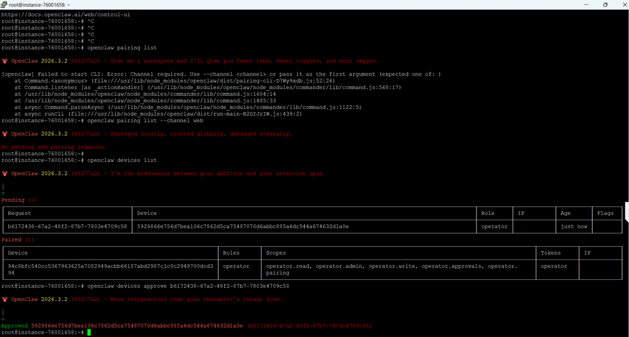Select the Role header in Pending table
This screenshot has width=629, height=337.
(x=487, y=213)
